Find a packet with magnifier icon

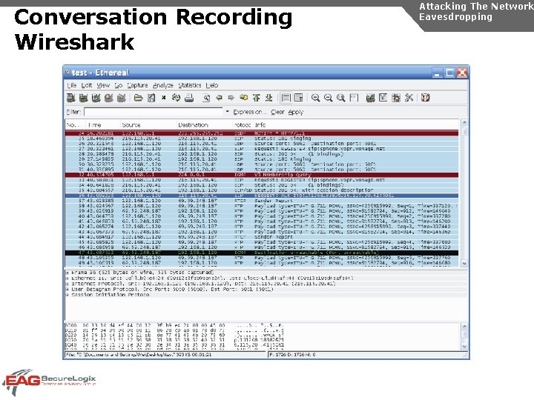[x=206, y=98]
